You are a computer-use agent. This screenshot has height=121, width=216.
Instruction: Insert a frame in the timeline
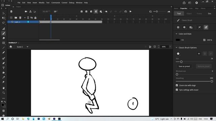(x=91, y=11)
